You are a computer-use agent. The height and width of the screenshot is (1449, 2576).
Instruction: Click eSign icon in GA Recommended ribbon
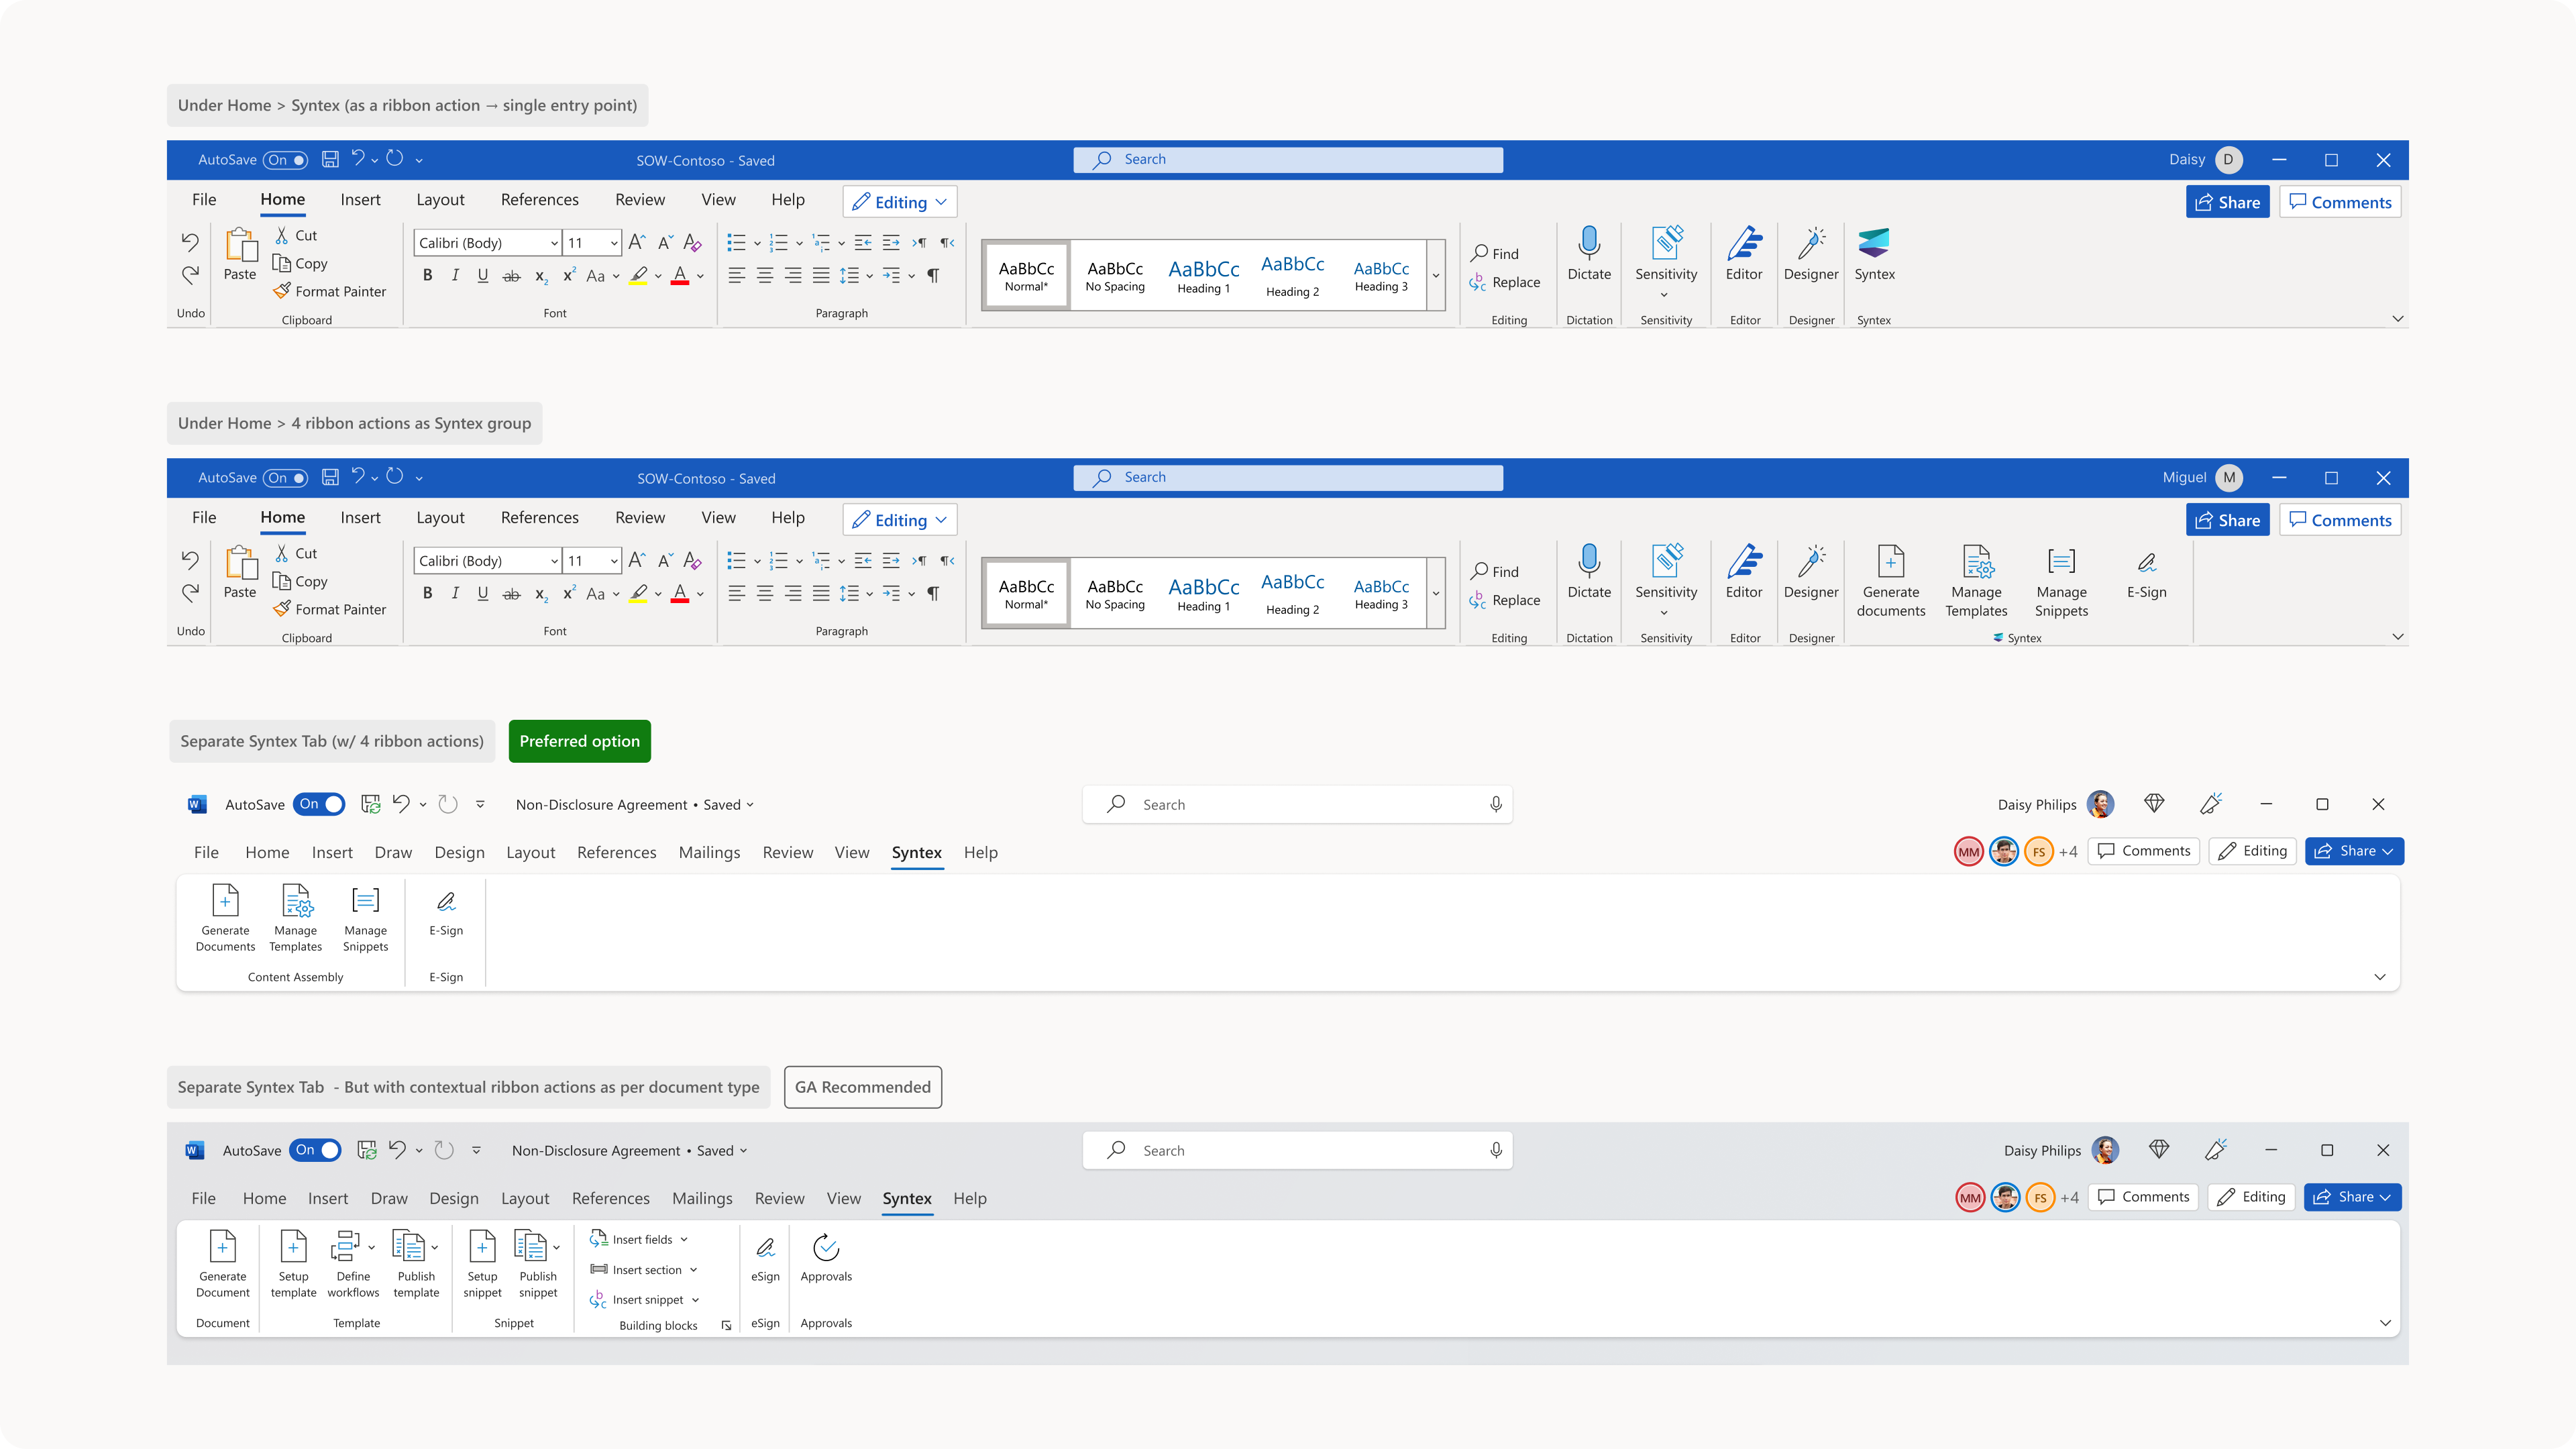765,1247
